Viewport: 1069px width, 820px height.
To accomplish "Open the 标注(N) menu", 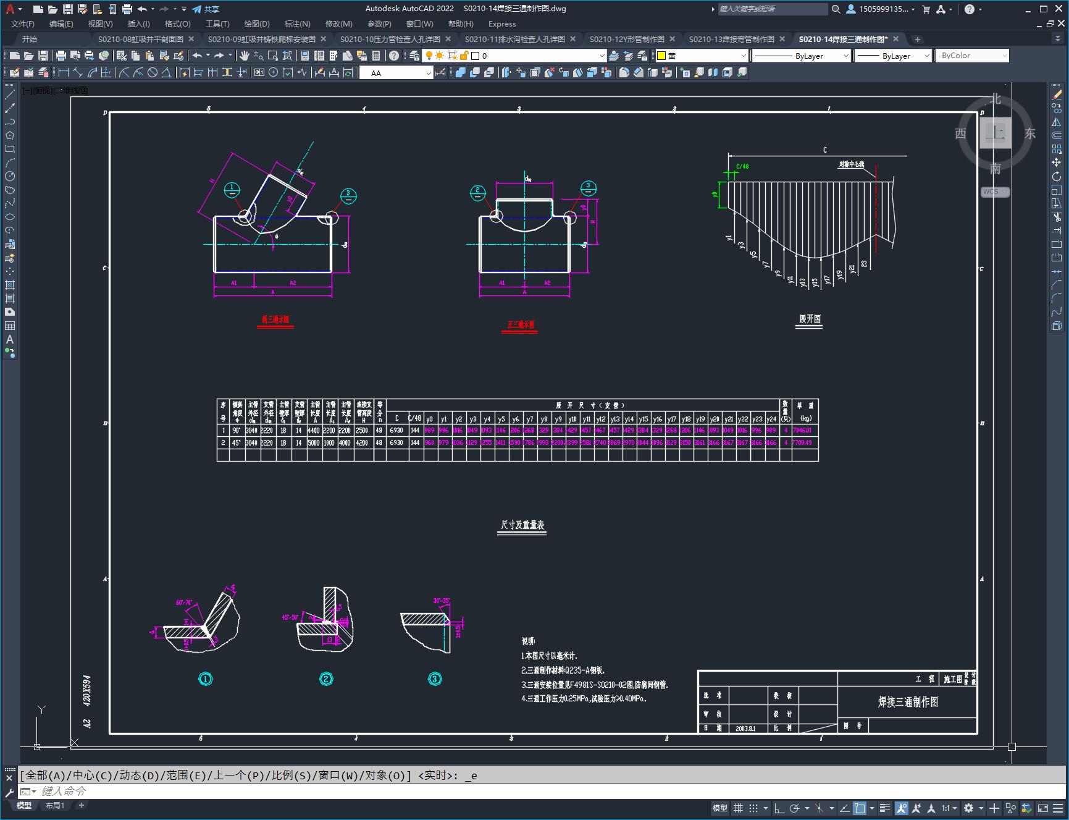I will point(297,23).
